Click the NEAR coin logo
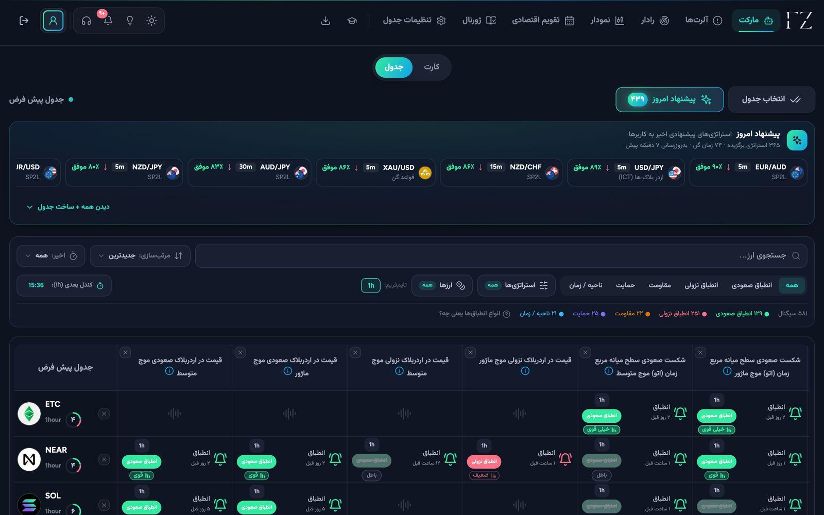The image size is (824, 515). [29, 459]
